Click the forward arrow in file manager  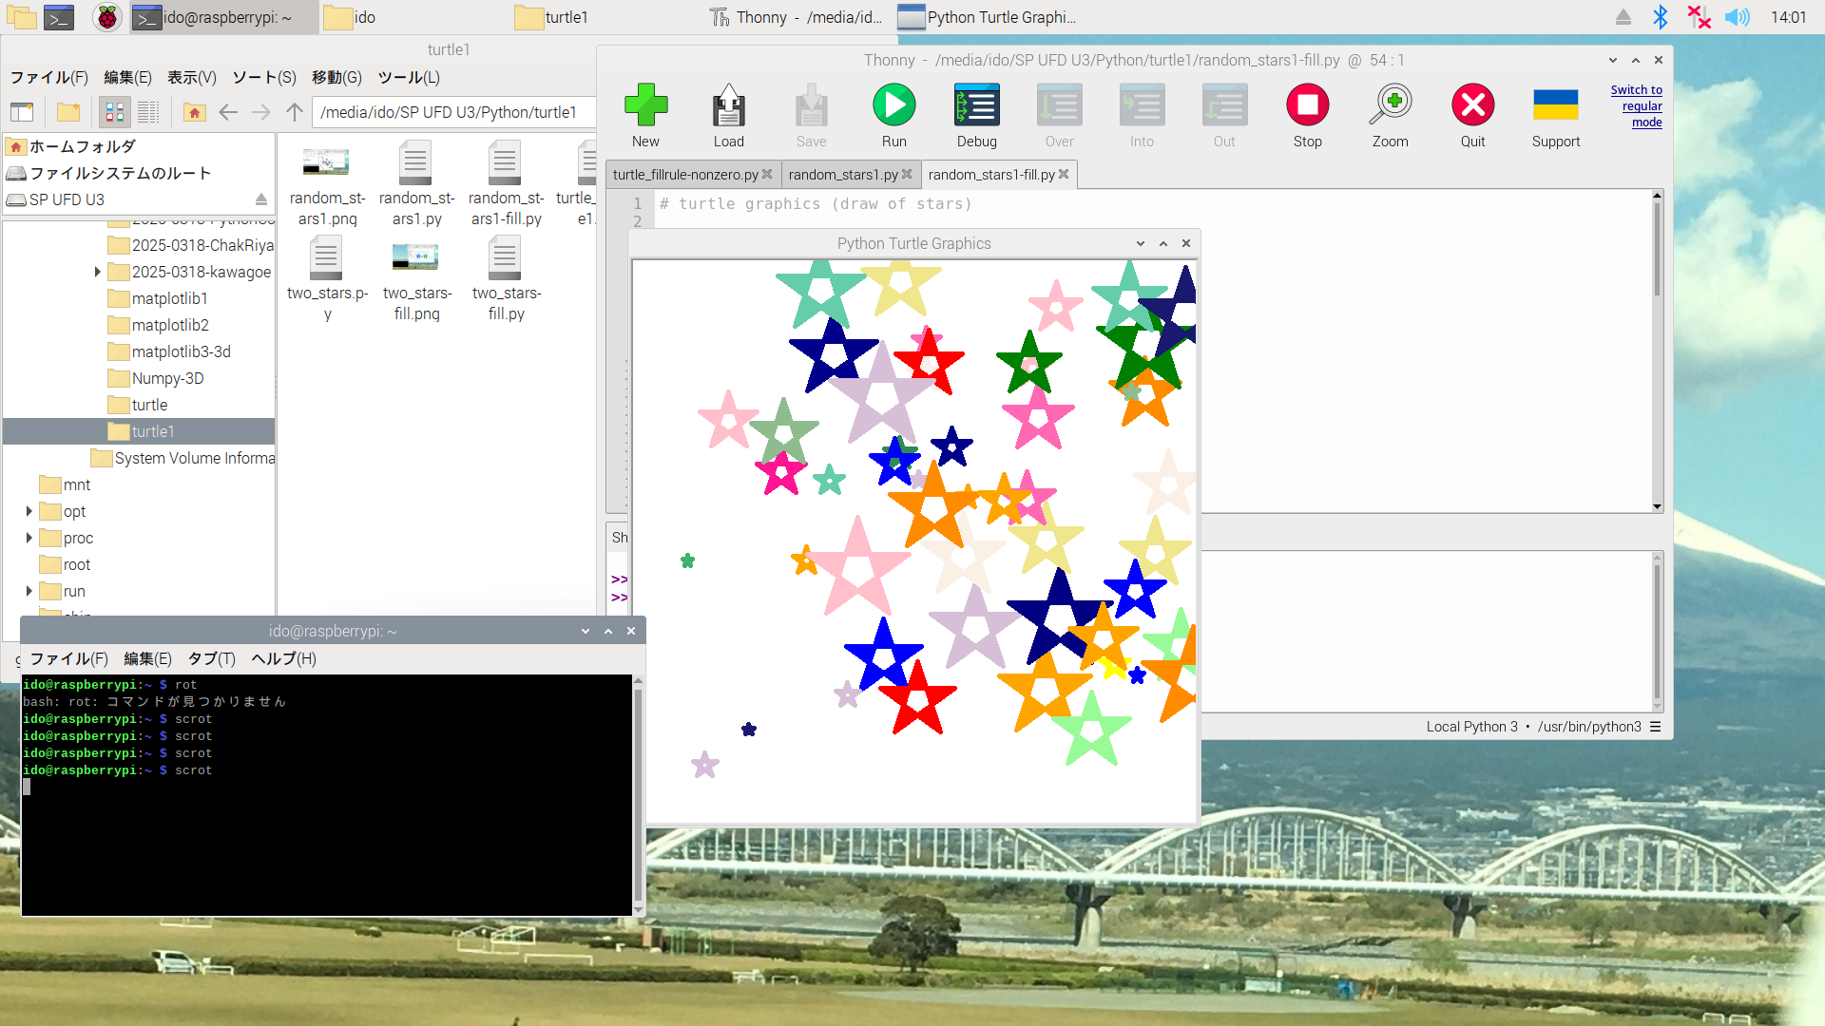click(x=260, y=112)
